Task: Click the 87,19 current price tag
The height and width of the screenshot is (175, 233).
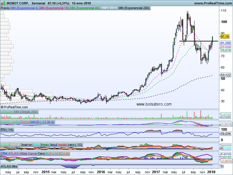Action: pyautogui.click(x=225, y=37)
